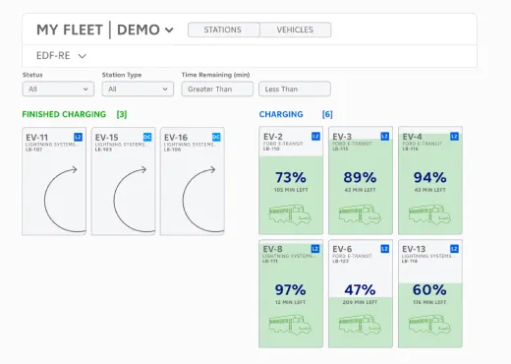Click the FINISHED CHARGING section heading
This screenshot has width=511, height=364.
(64, 114)
